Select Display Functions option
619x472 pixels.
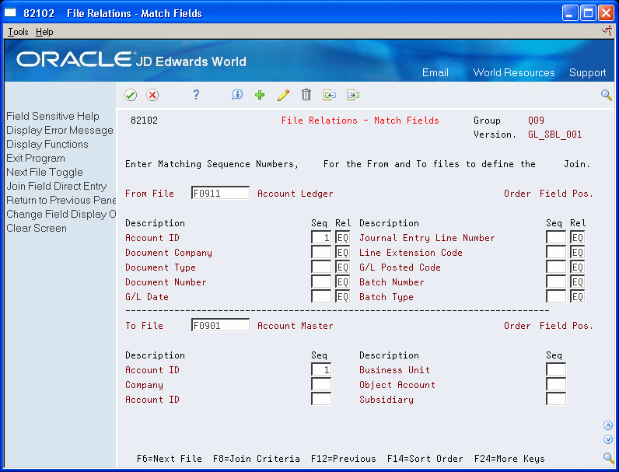(47, 144)
